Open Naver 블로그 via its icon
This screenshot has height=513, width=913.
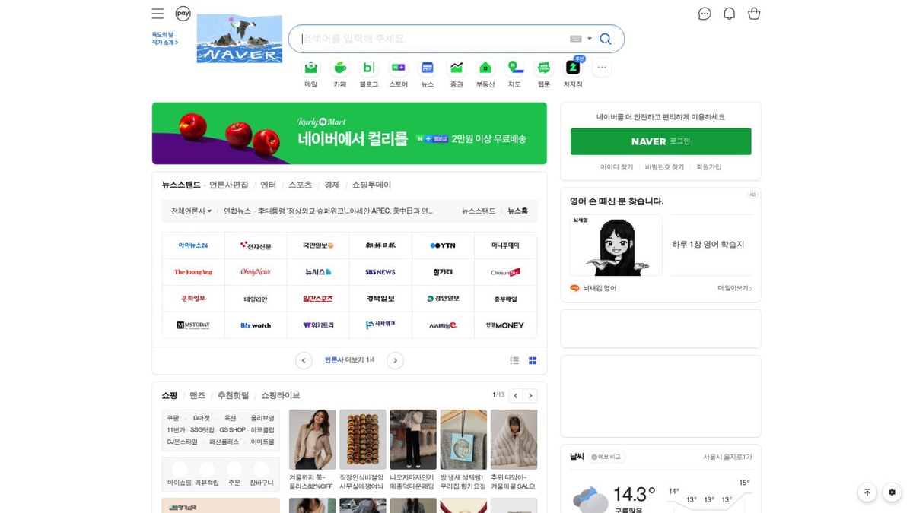369,68
